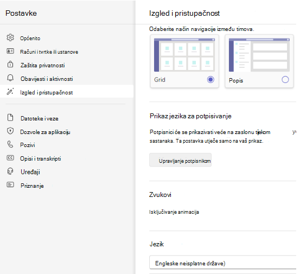Click the Popis layout preview thumbnail
The width and height of the screenshot is (300, 274).
[259, 55]
